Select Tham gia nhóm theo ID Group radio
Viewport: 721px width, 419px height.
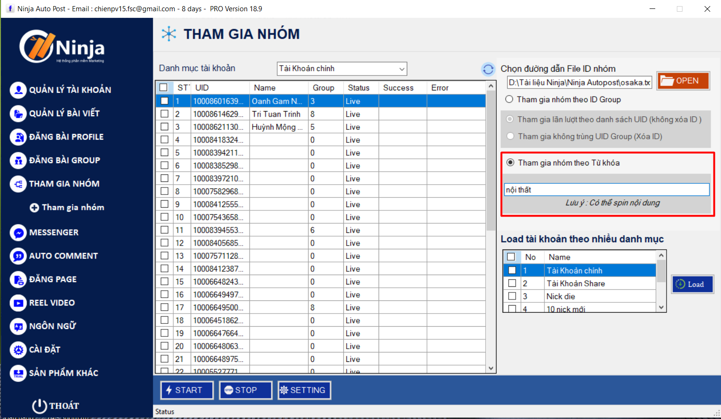point(509,99)
